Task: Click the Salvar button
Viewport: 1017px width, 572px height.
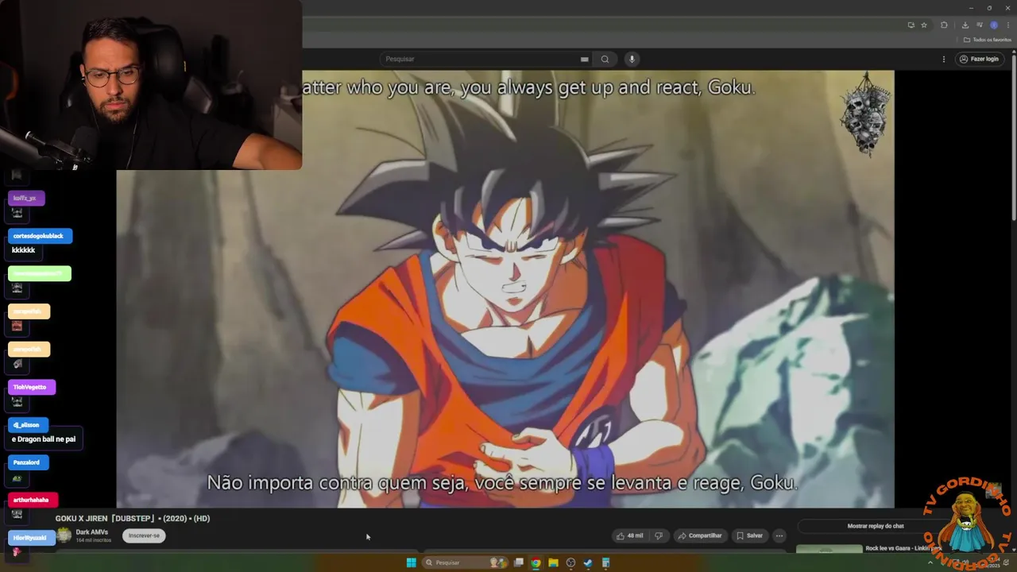Action: tap(749, 535)
